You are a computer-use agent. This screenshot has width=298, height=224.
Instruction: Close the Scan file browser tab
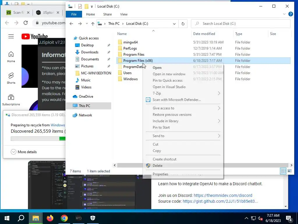pos(28,13)
